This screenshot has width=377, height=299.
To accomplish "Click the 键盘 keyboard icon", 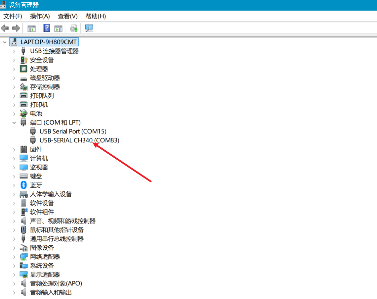I will click(23, 176).
